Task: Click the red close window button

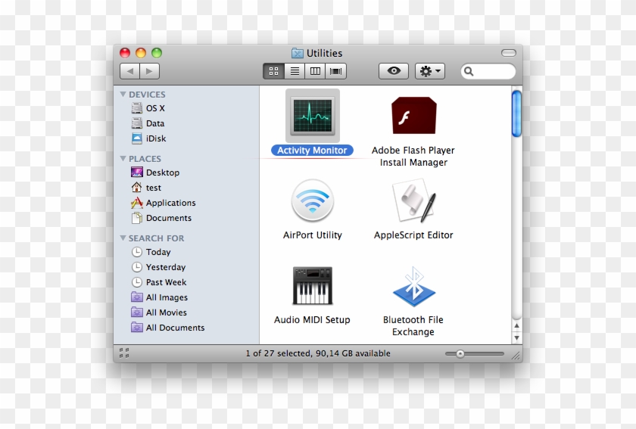Action: 125,53
